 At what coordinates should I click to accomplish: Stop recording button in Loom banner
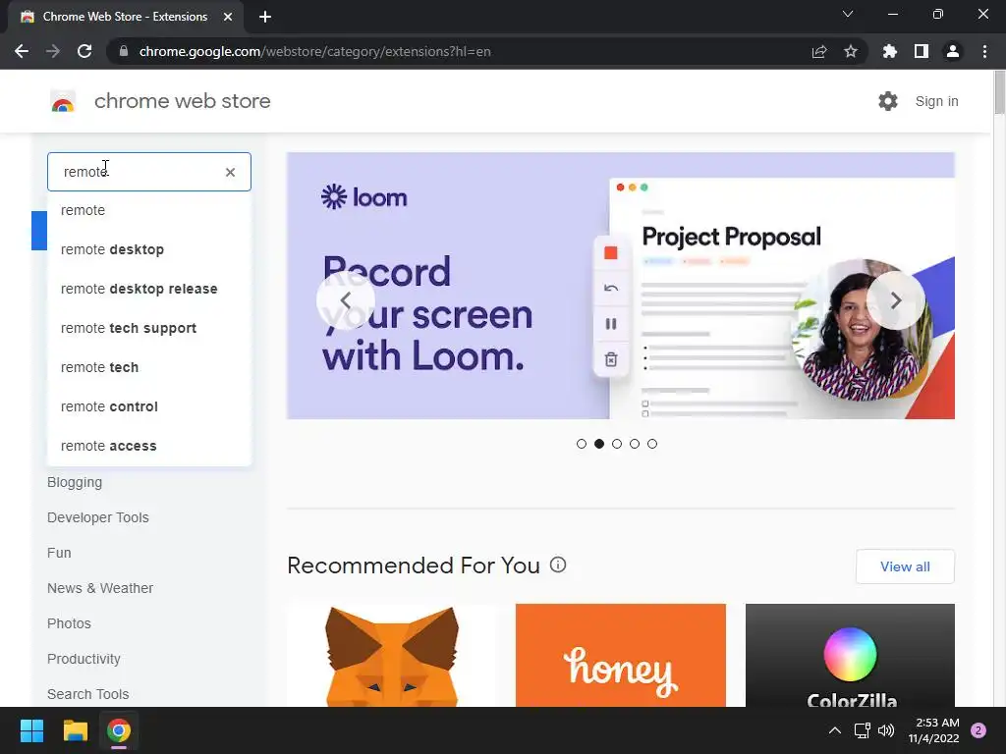click(x=611, y=253)
